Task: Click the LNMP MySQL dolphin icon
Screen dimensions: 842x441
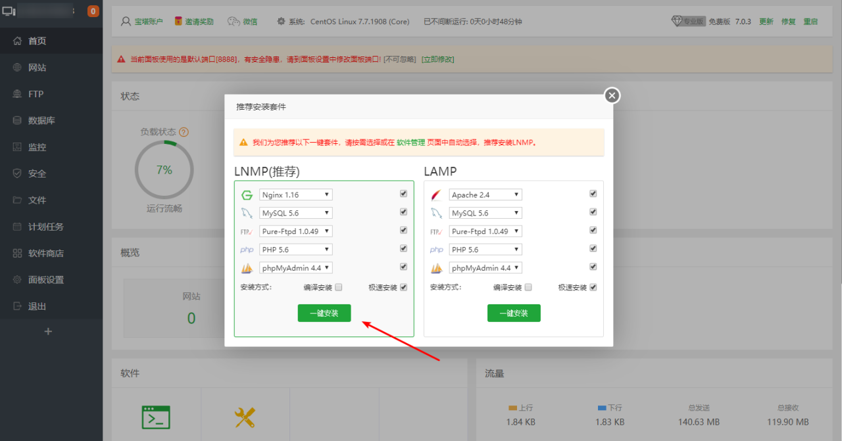Action: pyautogui.click(x=247, y=213)
